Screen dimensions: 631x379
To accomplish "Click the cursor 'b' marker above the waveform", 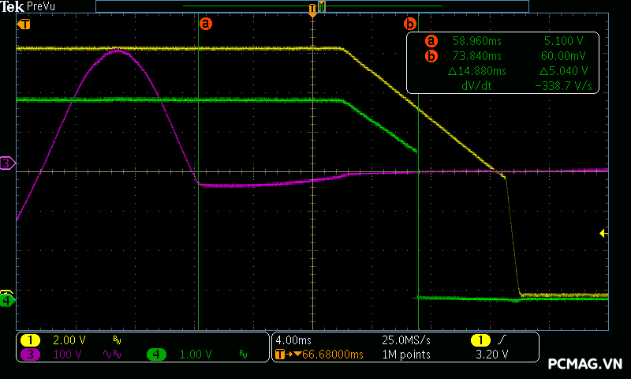I will coord(409,24).
